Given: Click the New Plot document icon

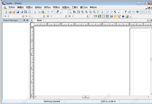Looking at the screenshot, I should [6, 12].
